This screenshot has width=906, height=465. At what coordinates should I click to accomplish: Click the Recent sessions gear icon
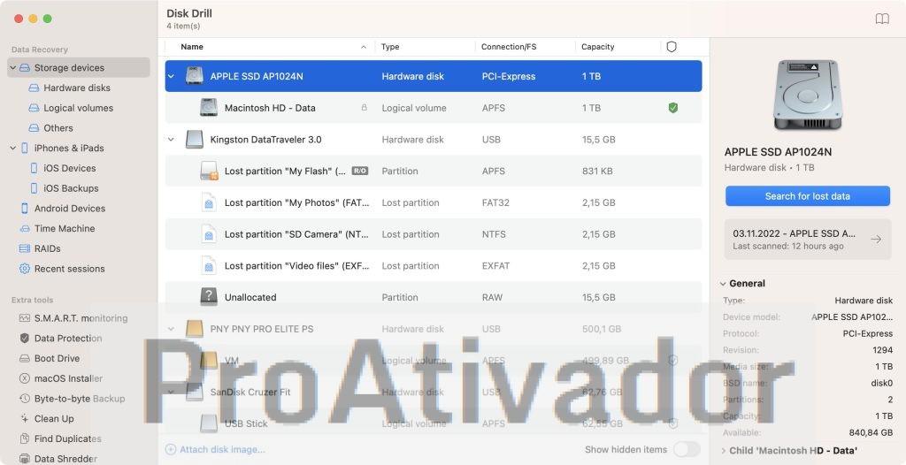[24, 269]
